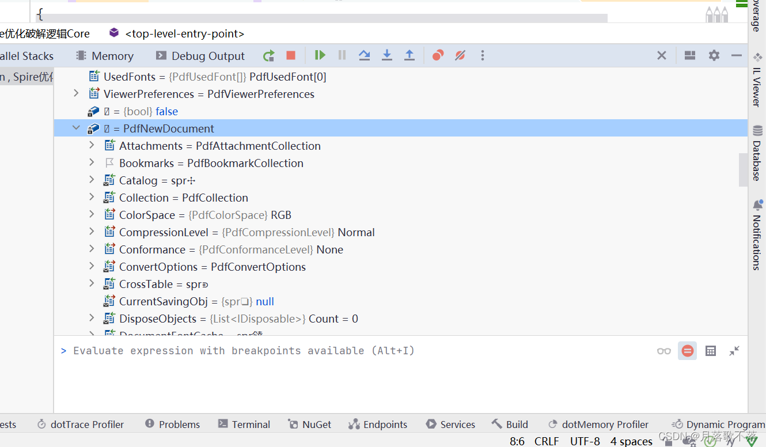
Task: Switch to the Memory tab
Action: (104, 56)
